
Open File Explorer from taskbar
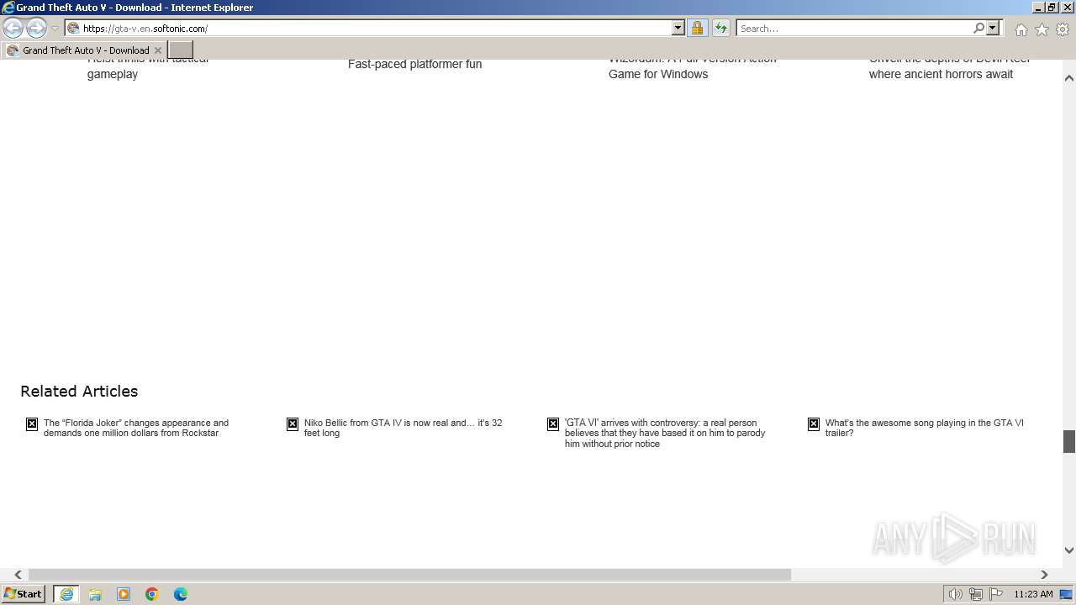(x=95, y=594)
